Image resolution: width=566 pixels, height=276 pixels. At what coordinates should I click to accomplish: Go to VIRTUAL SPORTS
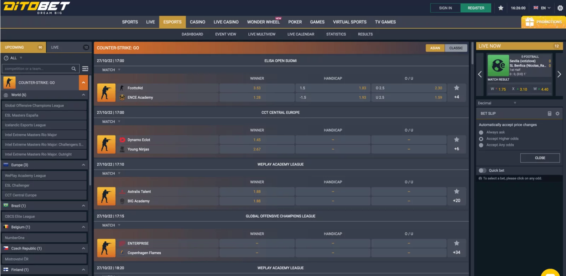coord(350,22)
